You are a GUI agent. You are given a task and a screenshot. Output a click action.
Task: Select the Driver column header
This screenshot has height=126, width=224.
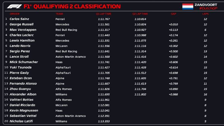coord(15,14)
